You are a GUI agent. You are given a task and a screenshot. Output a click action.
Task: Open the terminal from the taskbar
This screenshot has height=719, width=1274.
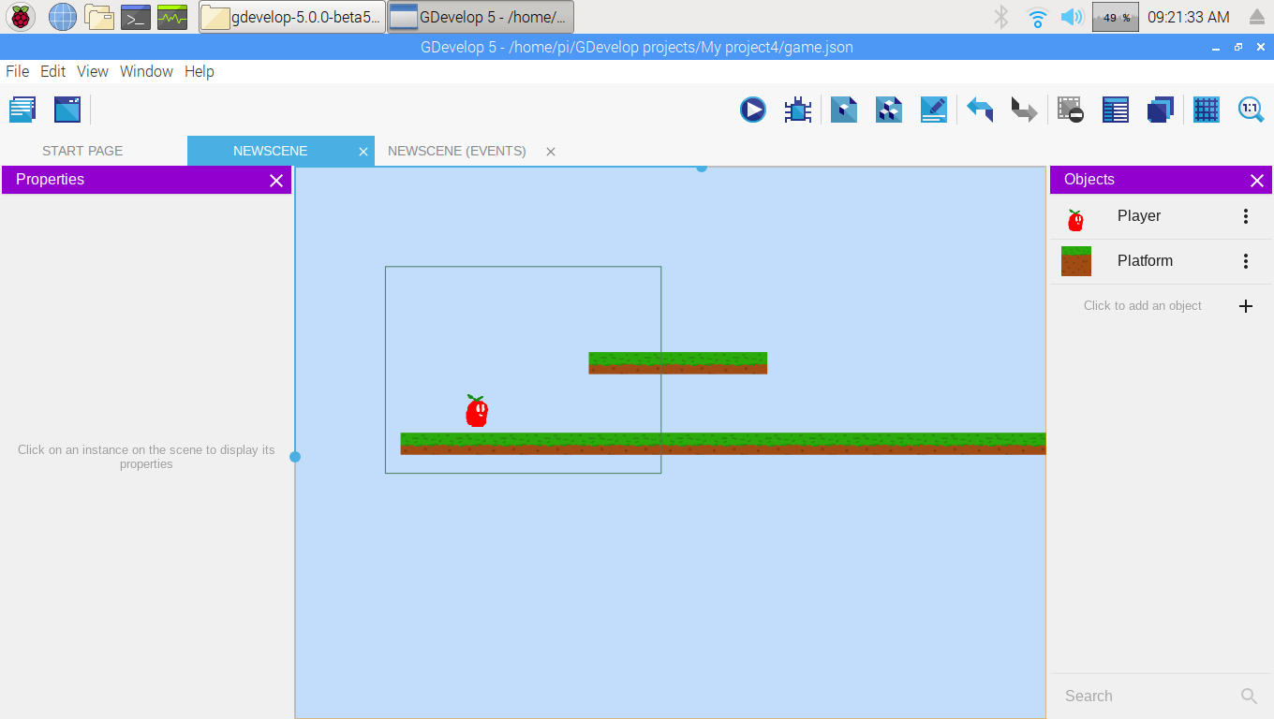pos(136,17)
